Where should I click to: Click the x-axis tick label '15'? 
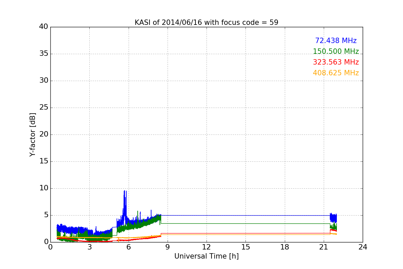click(245, 247)
